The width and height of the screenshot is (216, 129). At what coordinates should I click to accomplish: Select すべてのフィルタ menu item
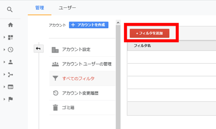point(82,78)
